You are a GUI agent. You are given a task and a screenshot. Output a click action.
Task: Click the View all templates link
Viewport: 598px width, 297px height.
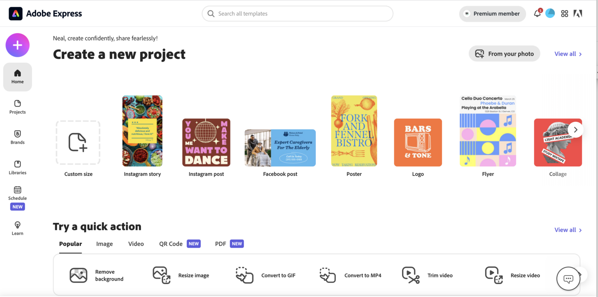point(565,54)
